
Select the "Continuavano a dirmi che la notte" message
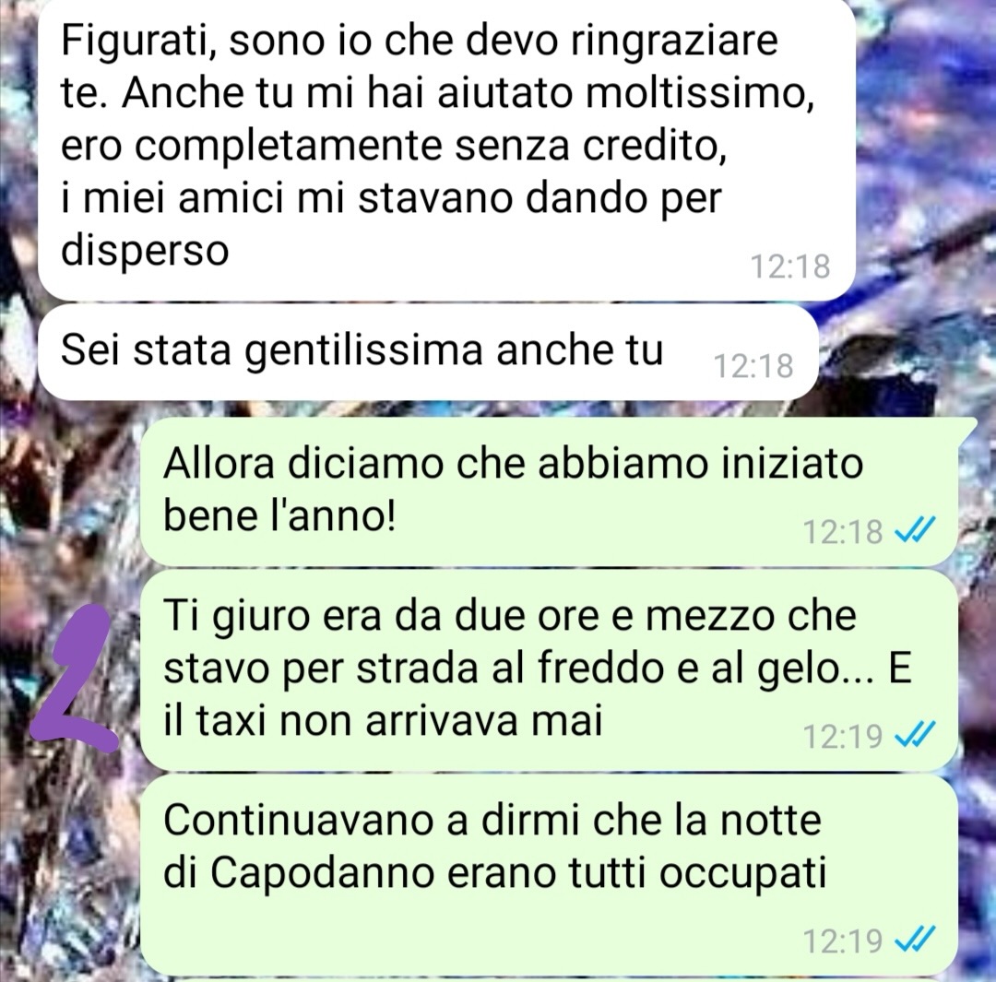(x=549, y=875)
